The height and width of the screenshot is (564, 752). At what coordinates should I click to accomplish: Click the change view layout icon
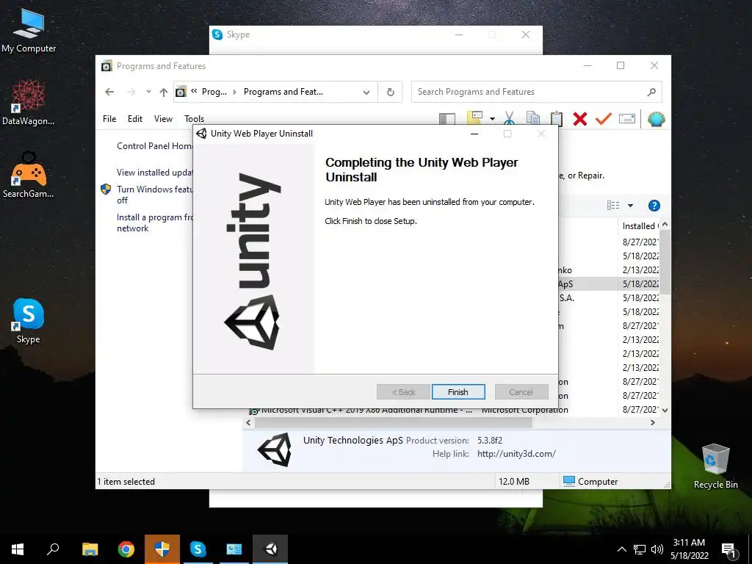[613, 206]
